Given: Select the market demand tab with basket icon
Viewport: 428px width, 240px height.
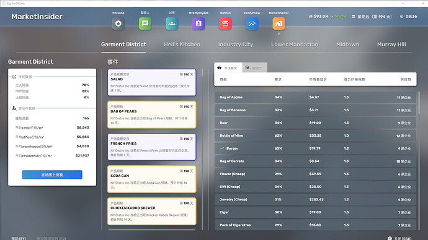Looking at the screenshot, I should [228, 68].
